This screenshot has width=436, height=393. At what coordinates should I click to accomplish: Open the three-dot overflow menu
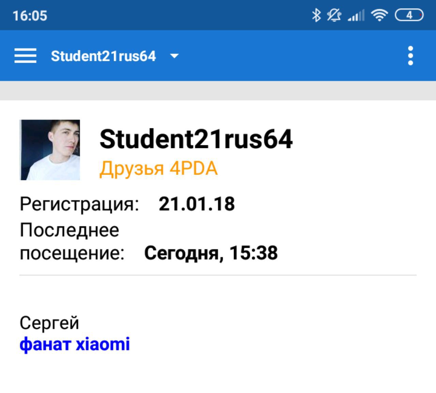[410, 55]
